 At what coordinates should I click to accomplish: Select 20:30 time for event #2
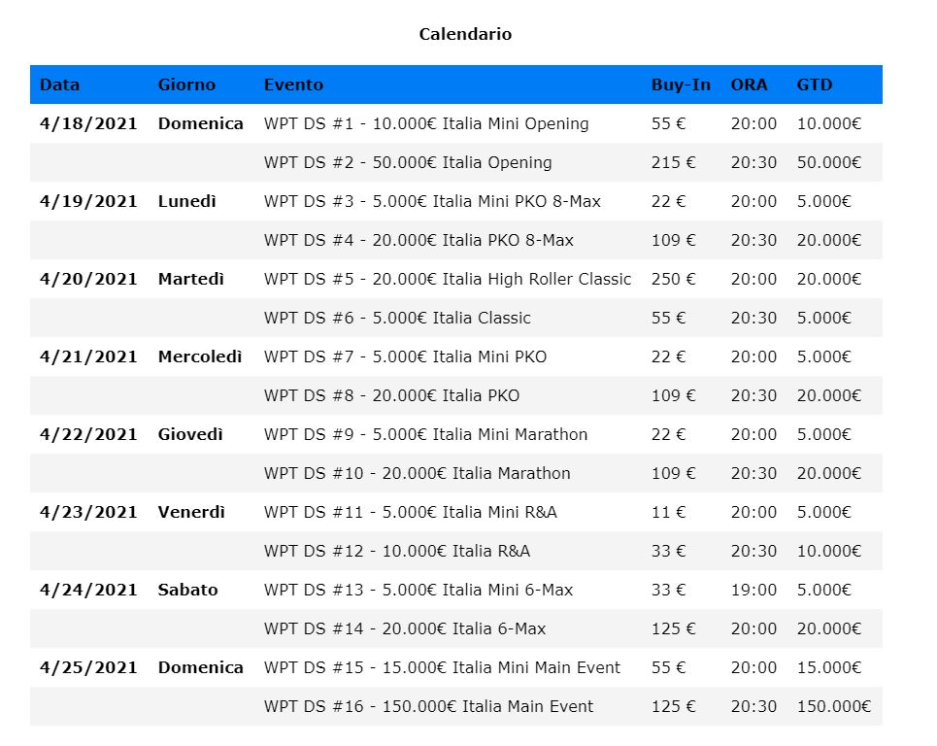pyautogui.click(x=753, y=162)
